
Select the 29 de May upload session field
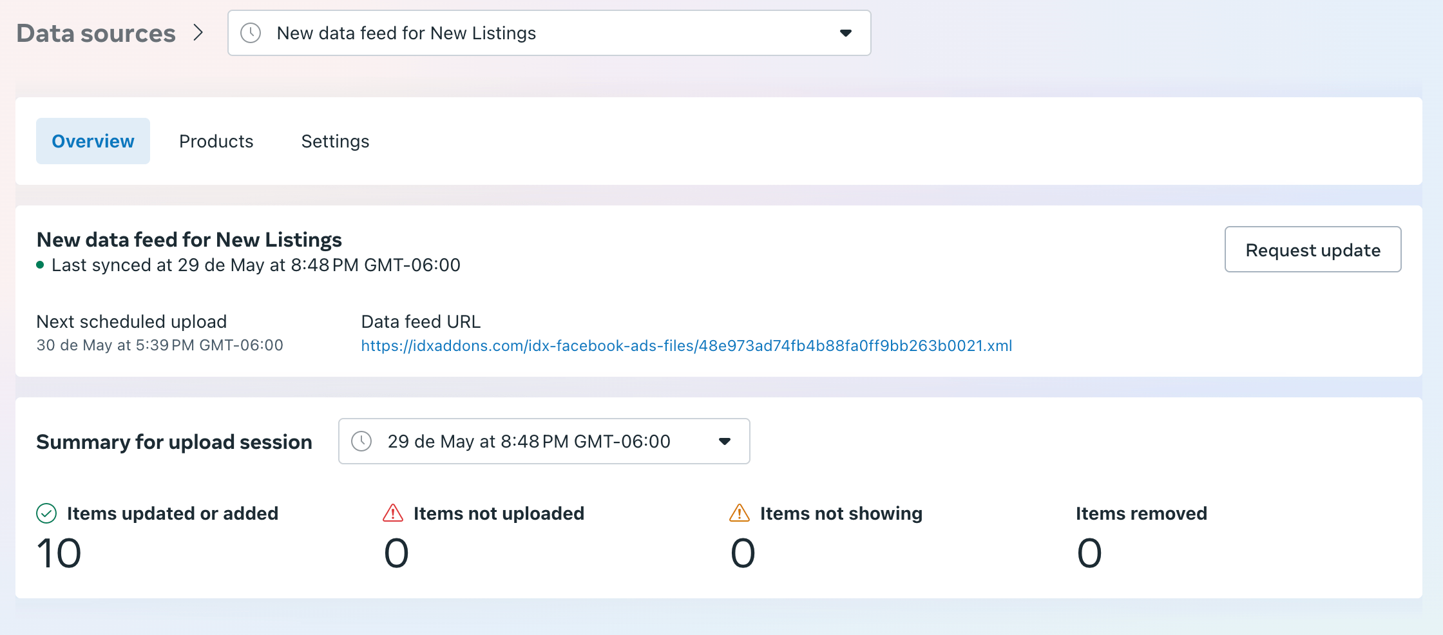click(x=528, y=441)
